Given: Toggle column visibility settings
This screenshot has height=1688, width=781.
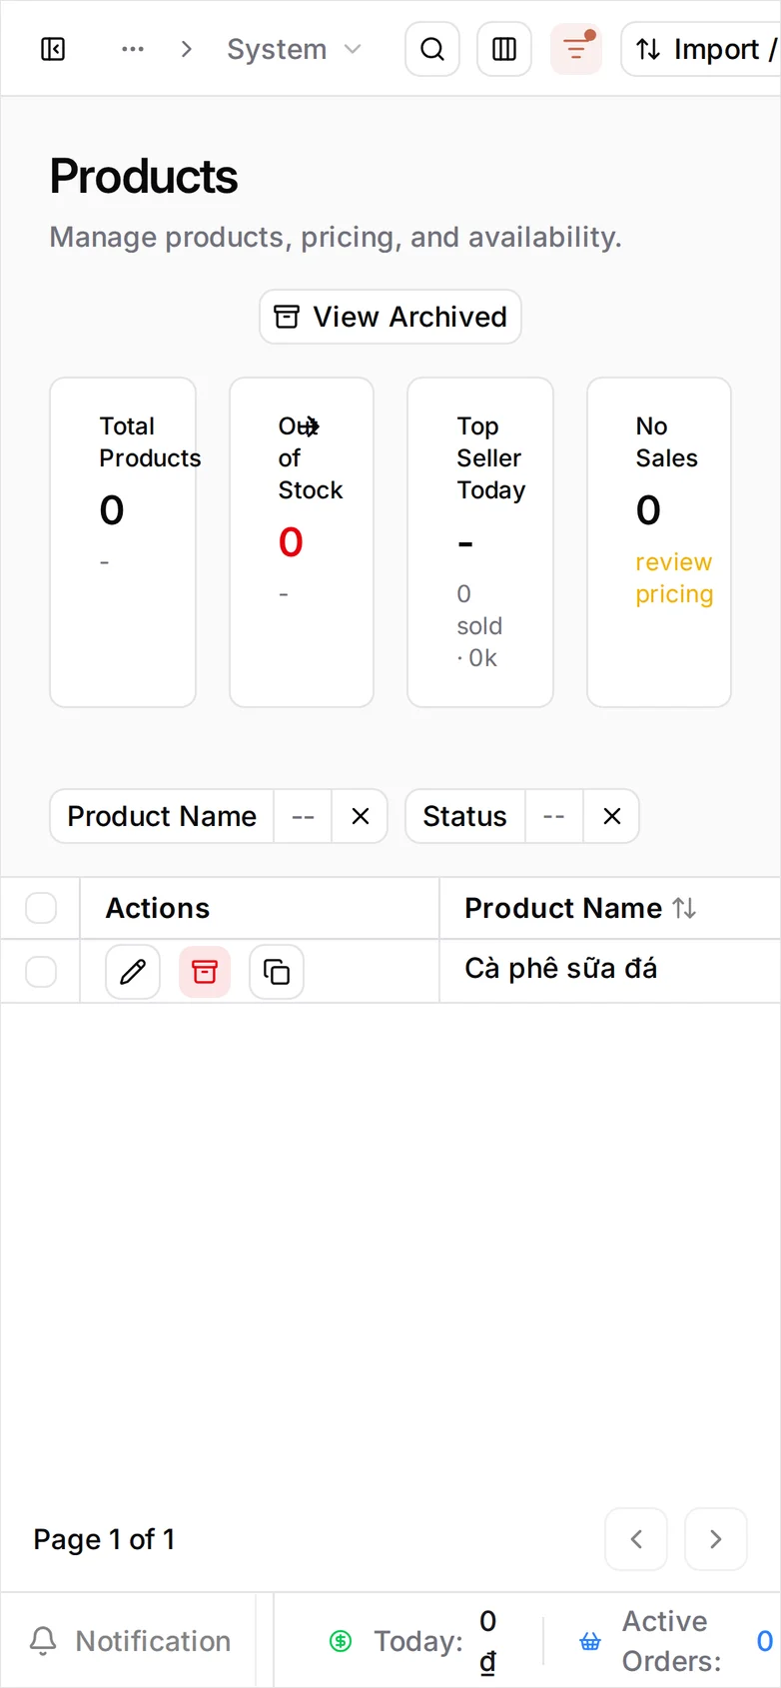Looking at the screenshot, I should [x=504, y=49].
